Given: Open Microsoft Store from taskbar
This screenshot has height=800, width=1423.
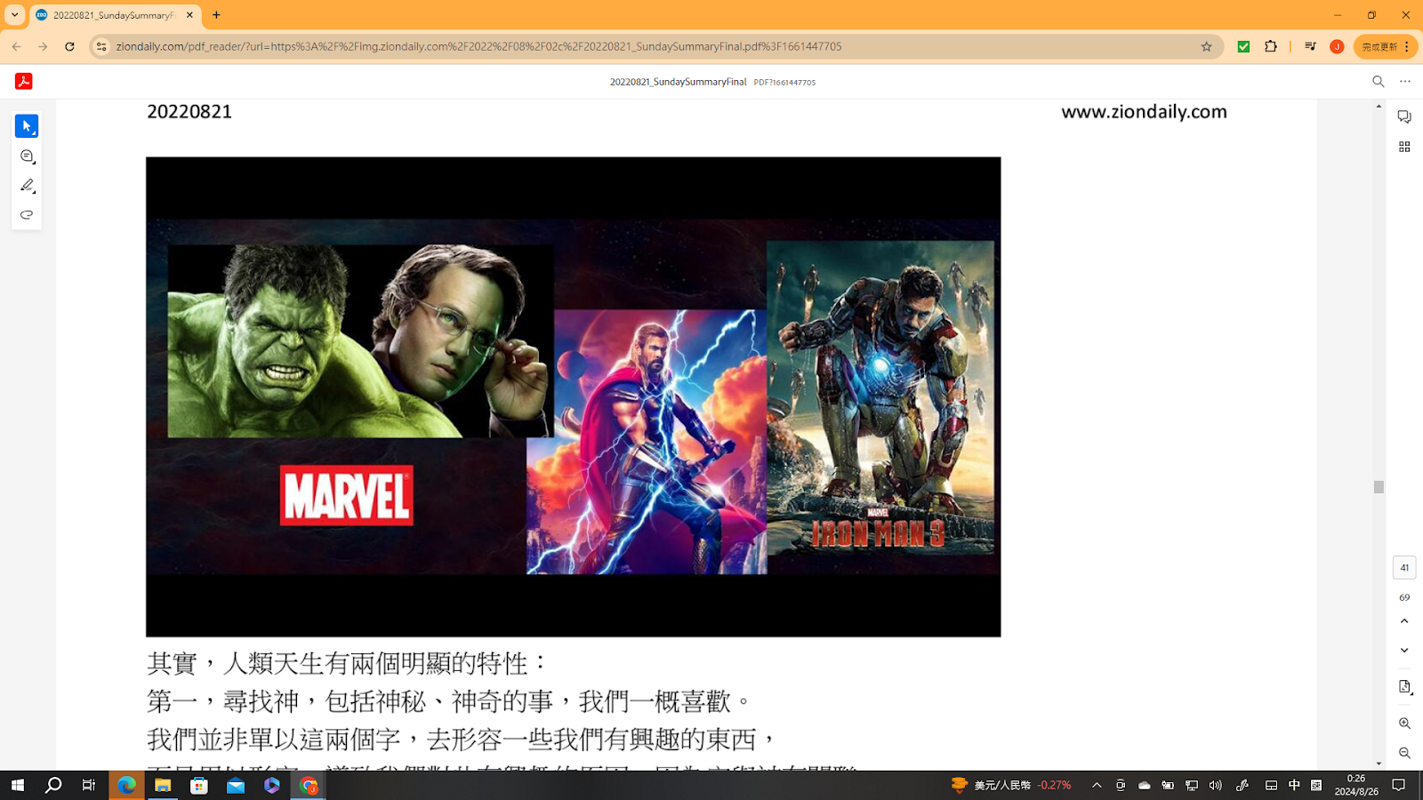Looking at the screenshot, I should (x=199, y=785).
